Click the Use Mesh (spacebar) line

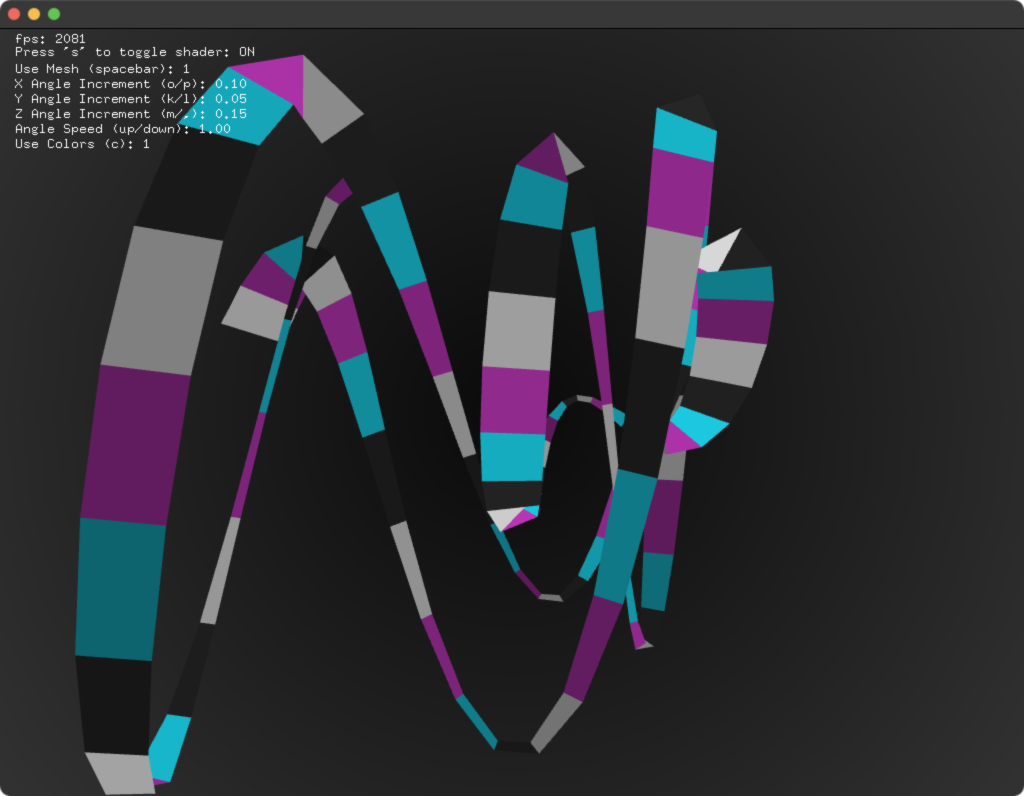click(x=102, y=69)
